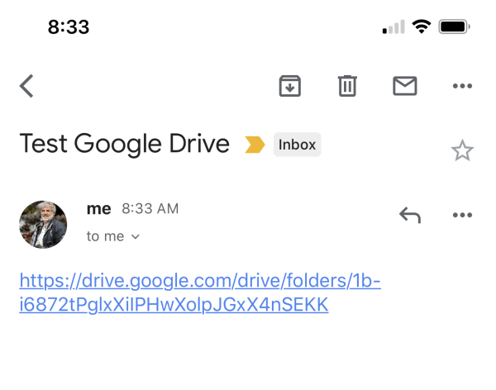Tap the Wi-Fi status icon
The image size is (496, 390).
pyautogui.click(x=422, y=26)
